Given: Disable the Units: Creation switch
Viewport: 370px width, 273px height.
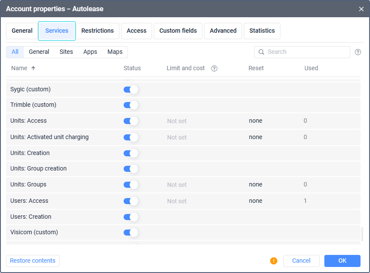Looking at the screenshot, I should (131, 153).
